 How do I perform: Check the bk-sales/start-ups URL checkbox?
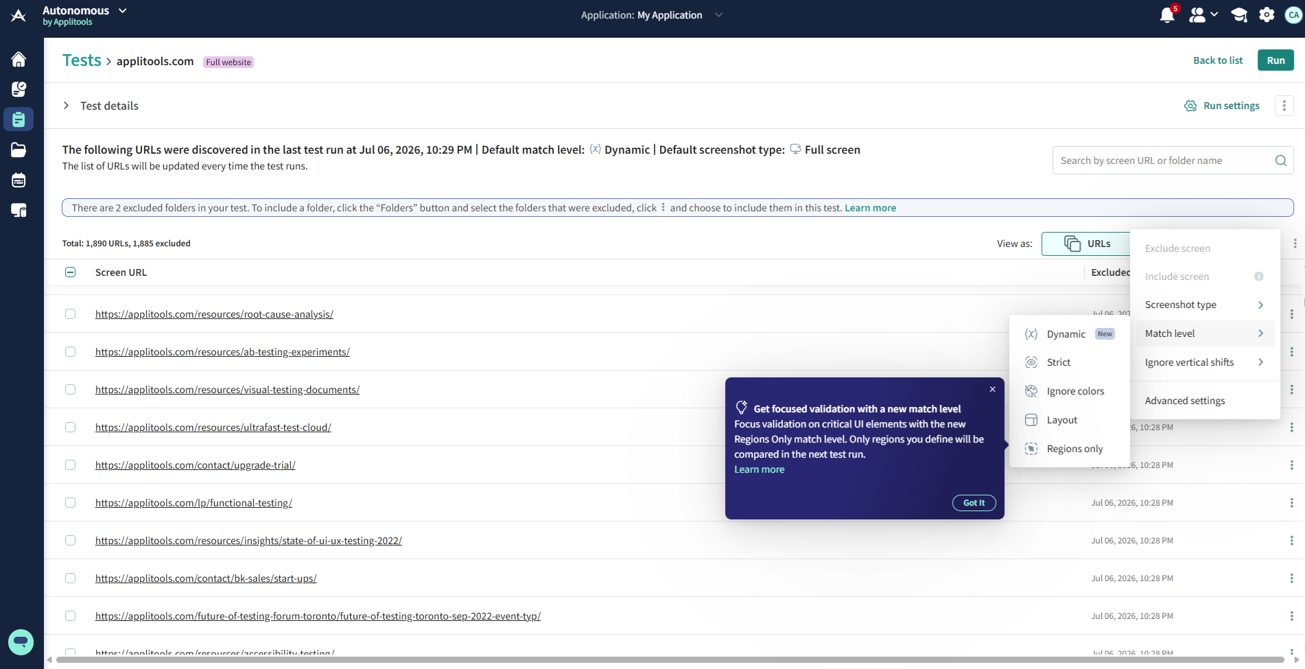pyautogui.click(x=70, y=578)
